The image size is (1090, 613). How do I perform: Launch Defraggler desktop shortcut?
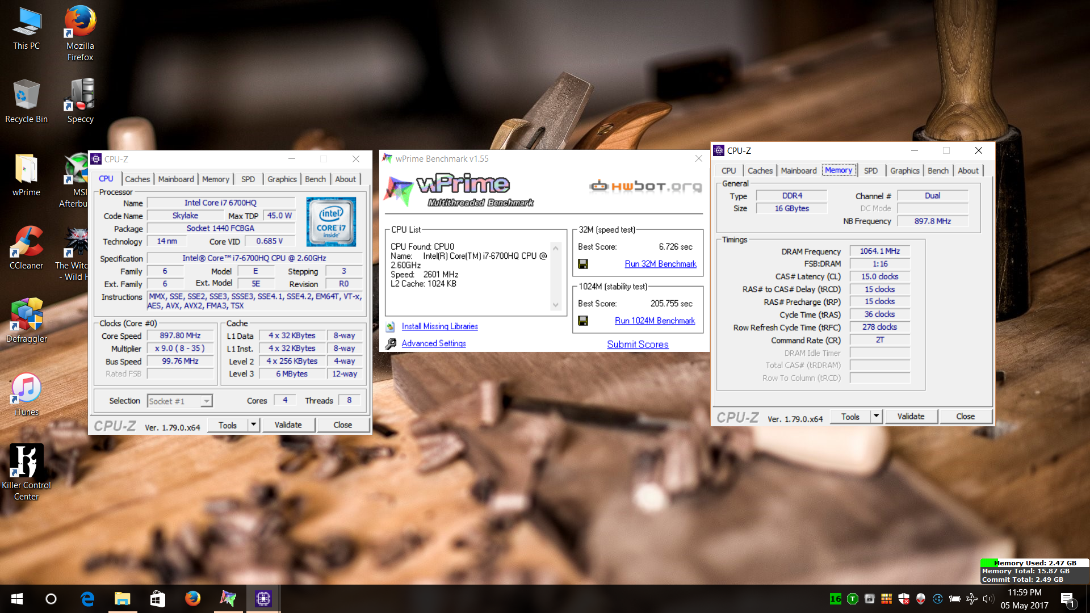26,321
